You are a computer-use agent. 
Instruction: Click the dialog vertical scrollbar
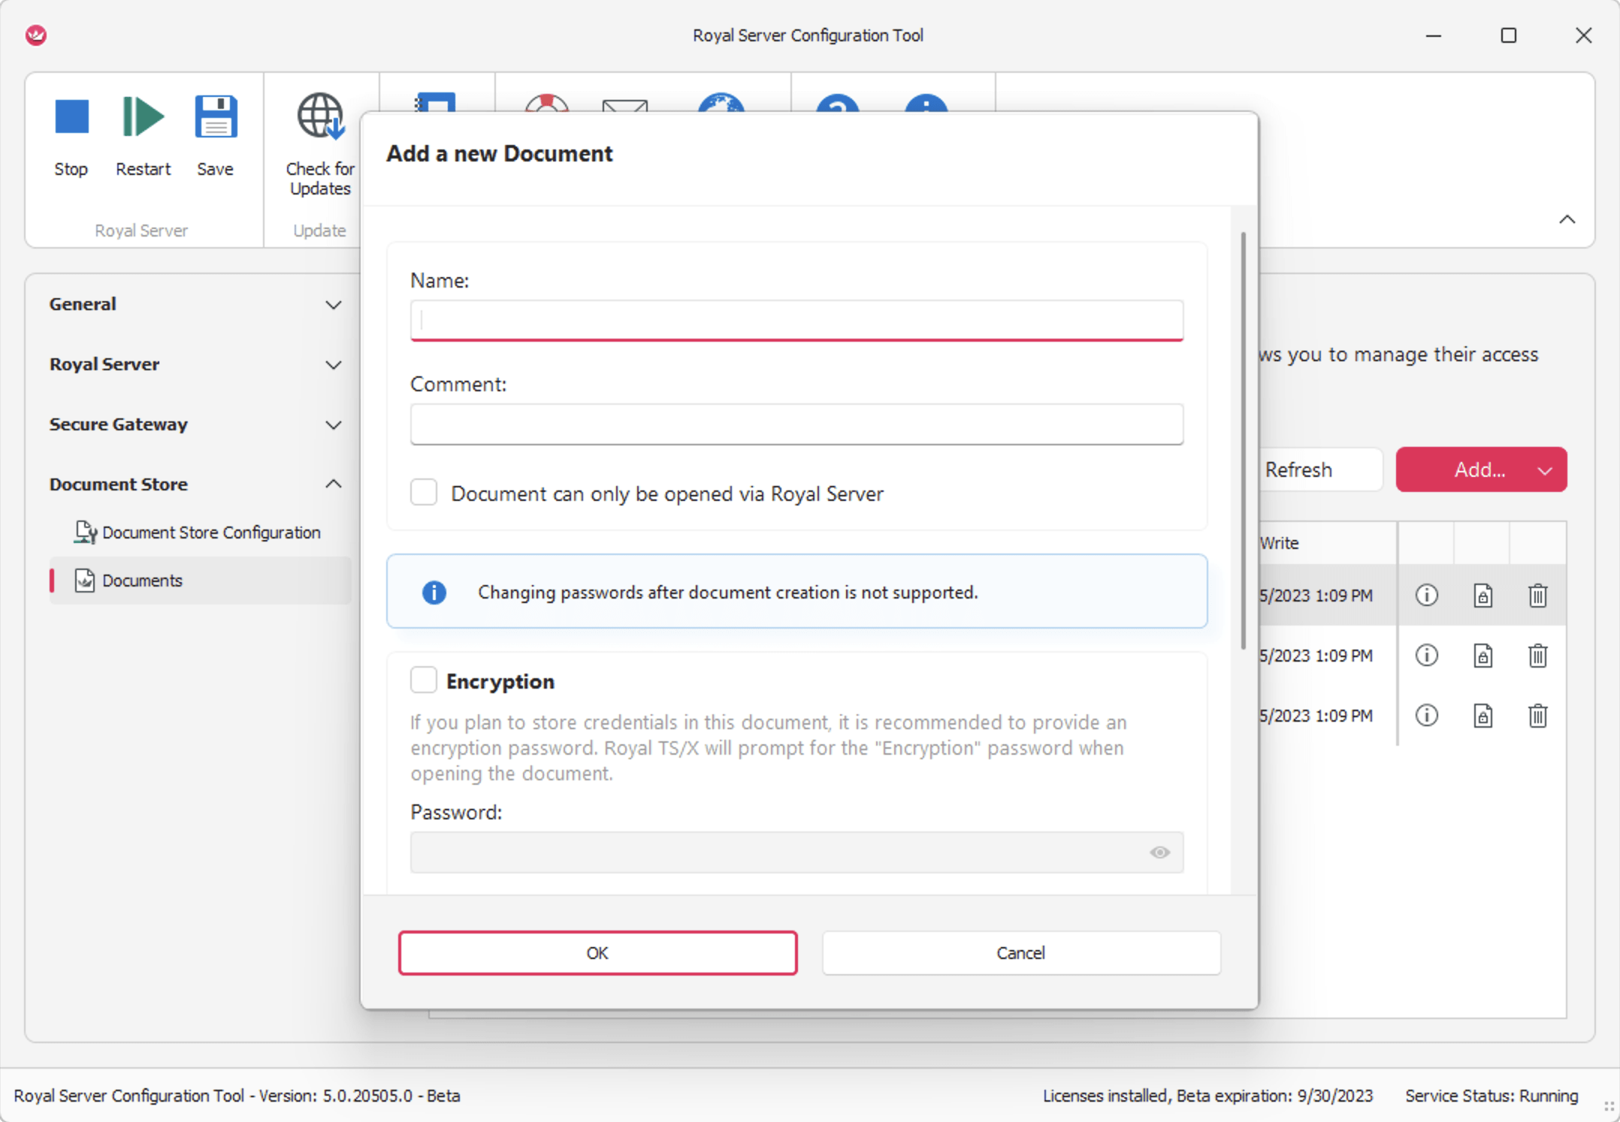click(1243, 439)
